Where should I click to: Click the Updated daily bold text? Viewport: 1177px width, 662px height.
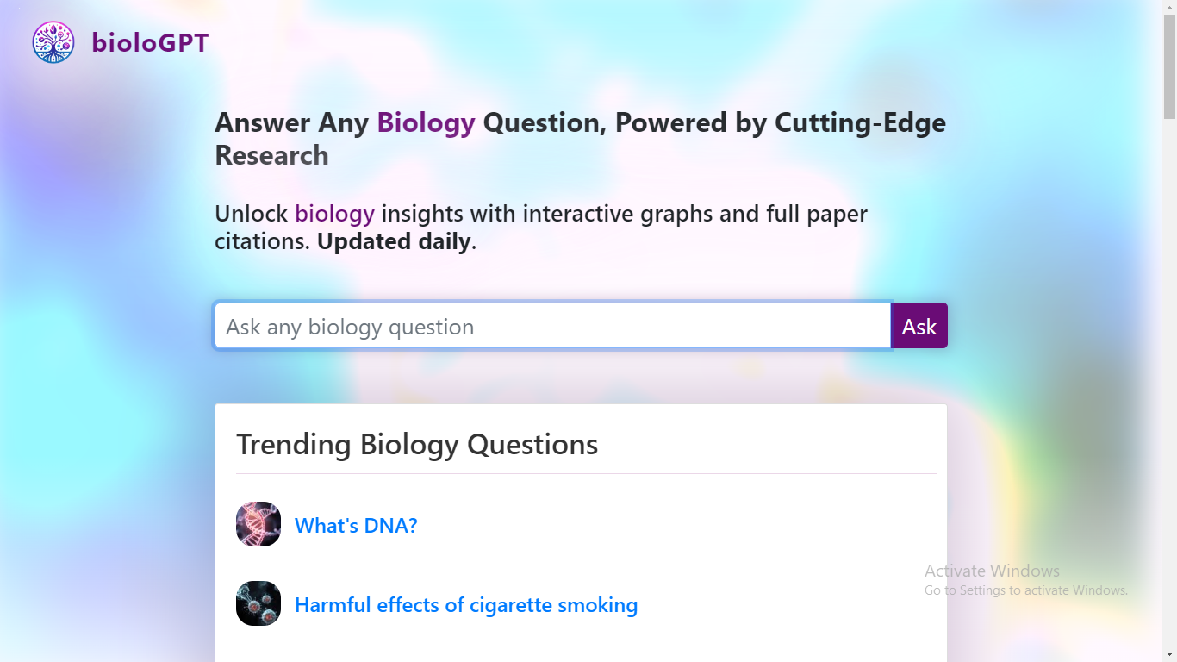pos(392,241)
